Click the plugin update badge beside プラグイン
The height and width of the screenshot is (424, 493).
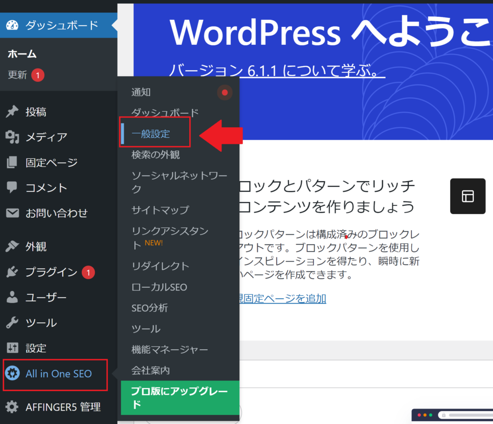coord(89,272)
